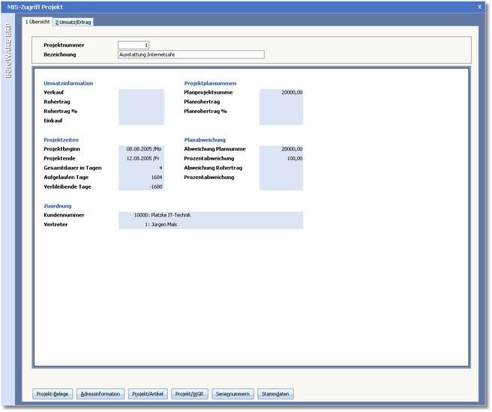
Task: Click the Gesamtdauer in Tagen value
Action: pyautogui.click(x=141, y=168)
